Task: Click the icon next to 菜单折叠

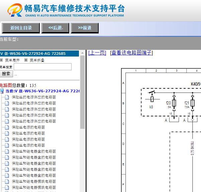Action: [26, 60]
